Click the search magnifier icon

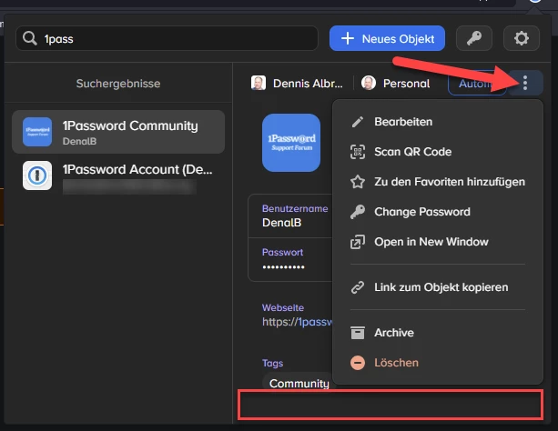coord(29,38)
